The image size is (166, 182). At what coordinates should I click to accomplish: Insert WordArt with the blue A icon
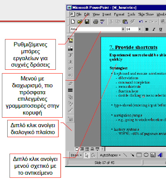coord(160,155)
